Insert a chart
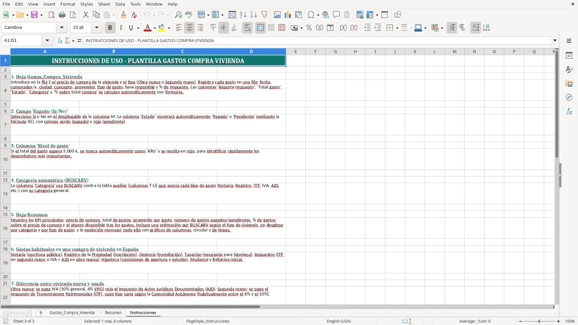The width and height of the screenshot is (578, 325). (x=288, y=15)
